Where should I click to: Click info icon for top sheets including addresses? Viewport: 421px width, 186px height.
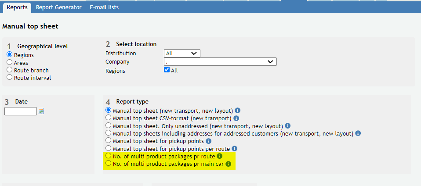click(358, 133)
